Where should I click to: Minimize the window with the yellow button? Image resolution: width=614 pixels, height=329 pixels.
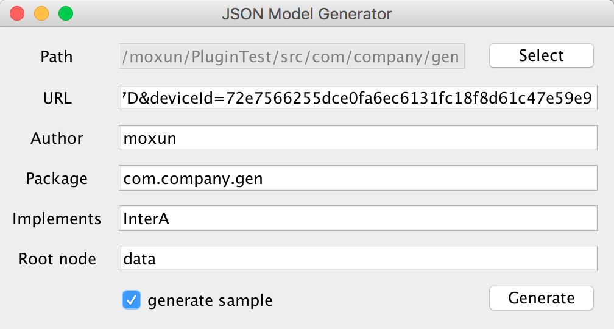(41, 13)
